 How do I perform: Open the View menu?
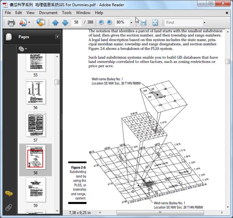pos(30,12)
